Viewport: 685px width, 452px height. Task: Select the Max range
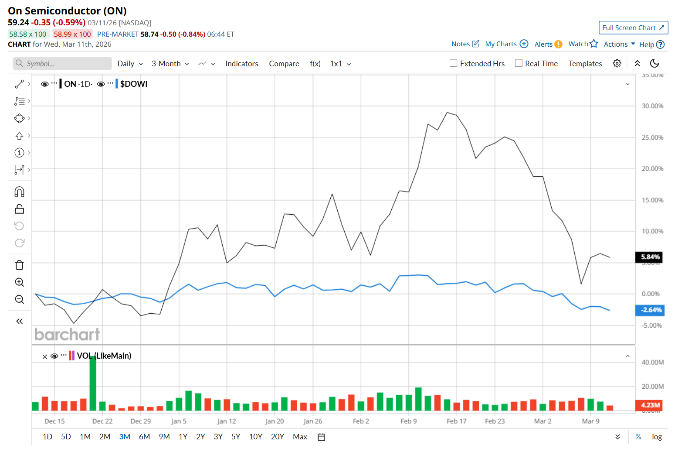click(300, 437)
